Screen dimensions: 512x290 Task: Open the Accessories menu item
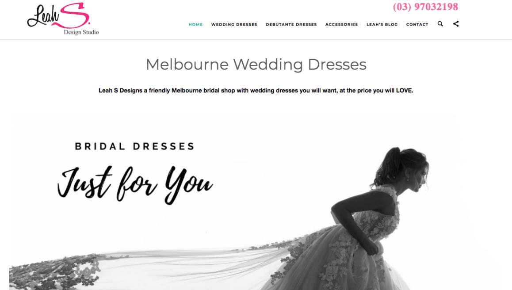click(x=341, y=24)
